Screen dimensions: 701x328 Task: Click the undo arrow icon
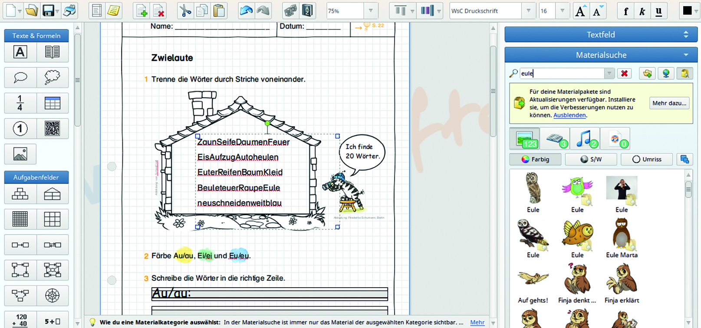click(x=246, y=11)
